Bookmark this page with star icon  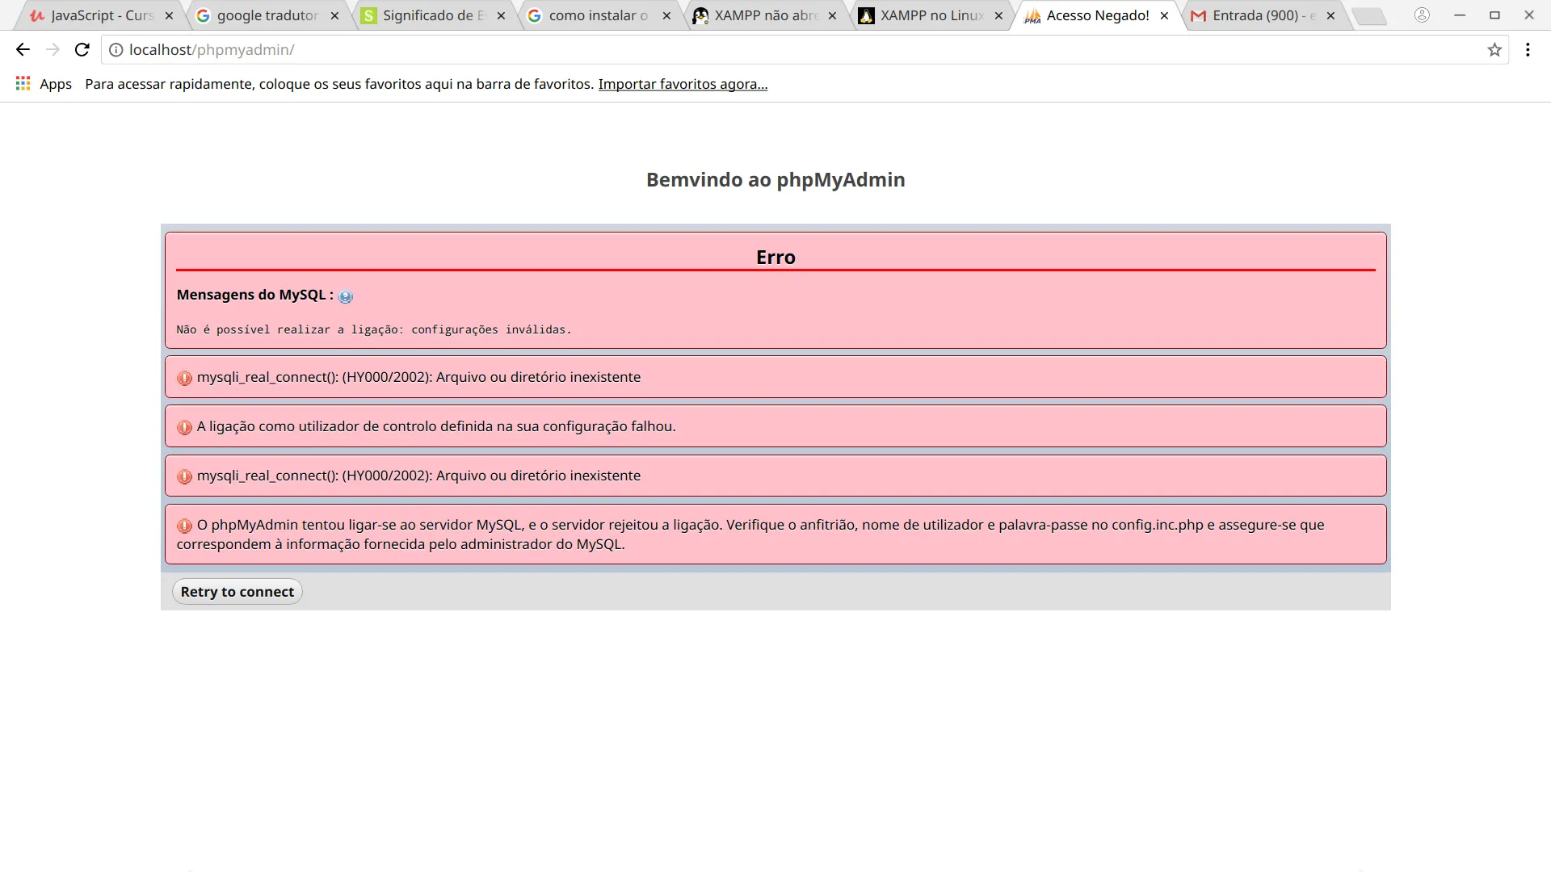click(1494, 50)
